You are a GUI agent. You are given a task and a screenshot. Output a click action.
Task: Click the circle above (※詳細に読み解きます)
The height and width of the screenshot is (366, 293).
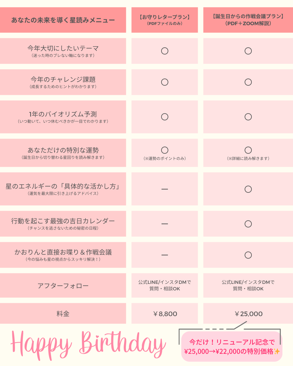click(248, 150)
